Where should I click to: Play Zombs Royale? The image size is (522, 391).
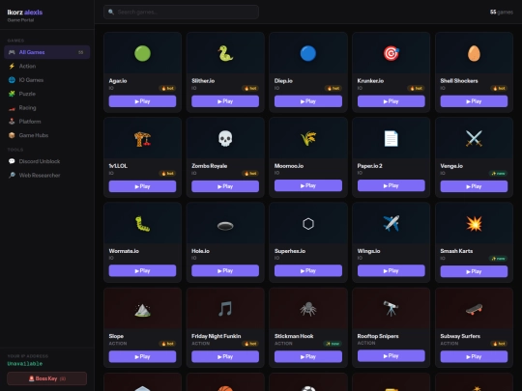tap(225, 186)
